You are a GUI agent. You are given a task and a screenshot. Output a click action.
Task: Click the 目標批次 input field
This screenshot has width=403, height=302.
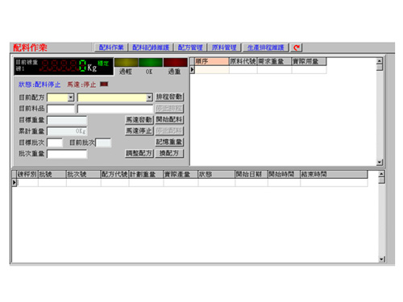tap(55, 143)
